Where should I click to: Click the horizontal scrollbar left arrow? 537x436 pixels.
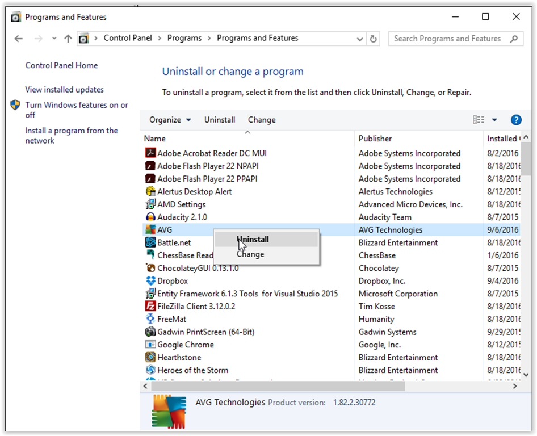coord(145,387)
